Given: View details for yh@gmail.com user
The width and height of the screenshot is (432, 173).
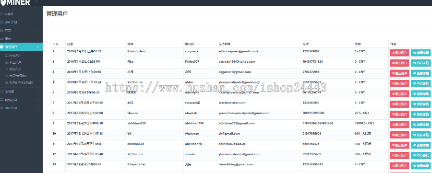Looking at the screenshot, I should click(x=420, y=135).
